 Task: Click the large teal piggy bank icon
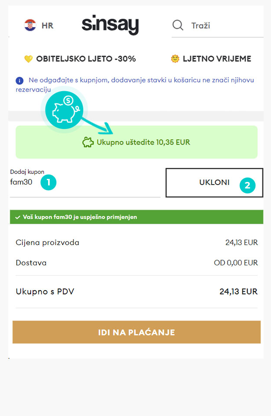(x=64, y=110)
